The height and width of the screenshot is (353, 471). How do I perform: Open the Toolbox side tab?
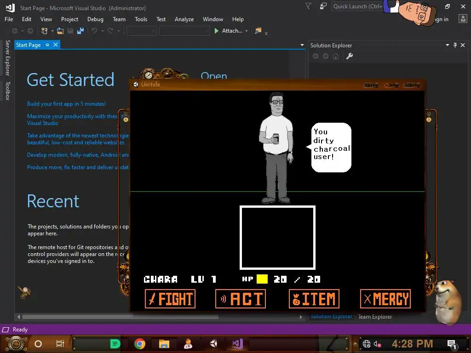(x=7, y=91)
